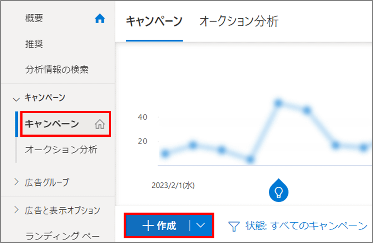This screenshot has height=243, width=373.
Task: Collapse the キャンペーン section chevron in sidebar
Action: pos(16,98)
